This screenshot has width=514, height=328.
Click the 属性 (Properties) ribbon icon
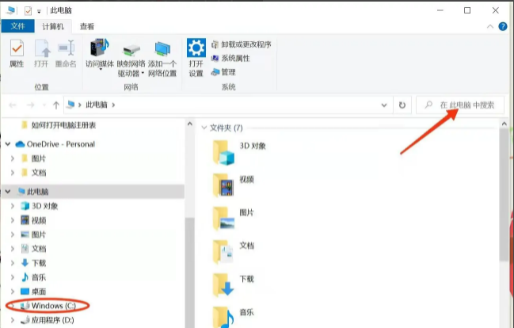[x=17, y=53]
